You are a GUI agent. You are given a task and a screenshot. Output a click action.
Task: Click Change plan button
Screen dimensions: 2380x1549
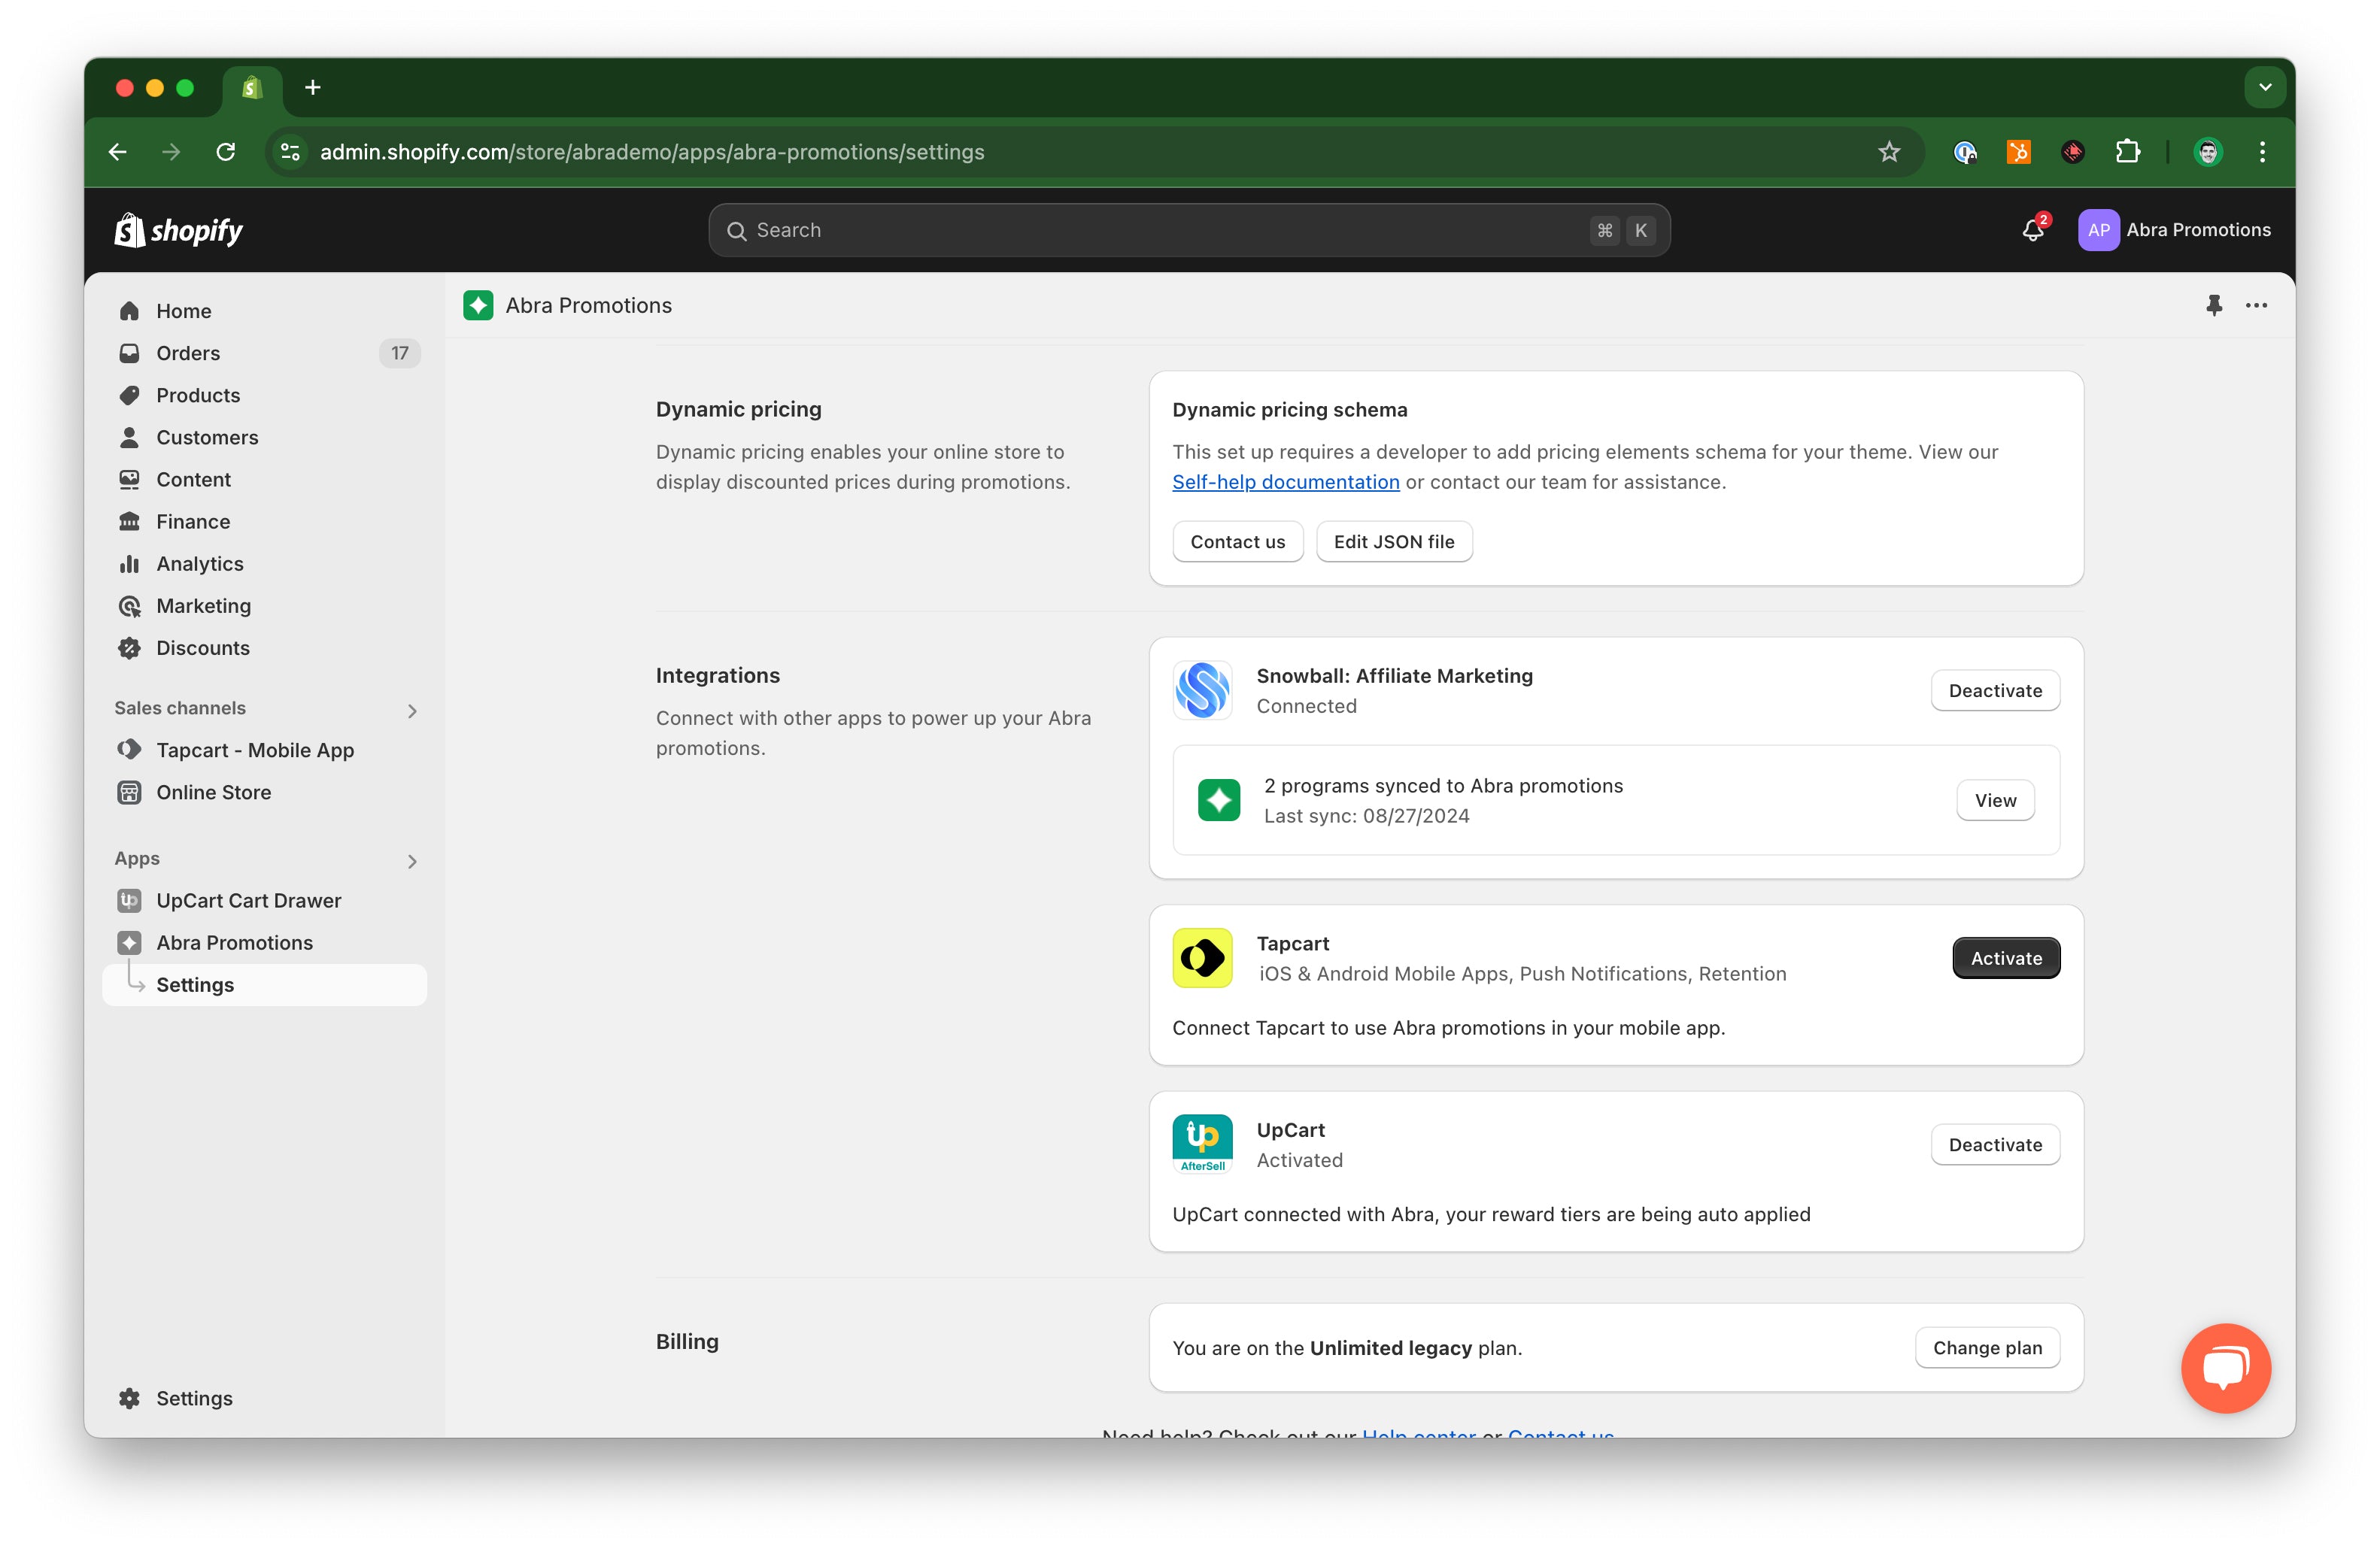tap(1987, 1348)
